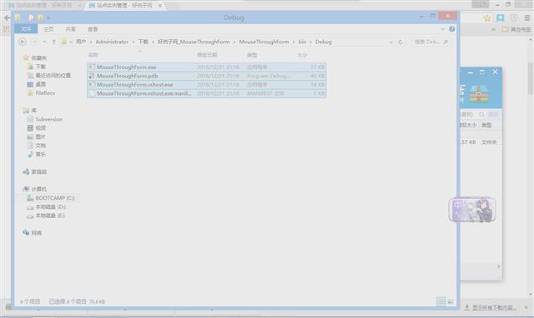The width and height of the screenshot is (534, 318).
Task: Open 本地磁盘 (E:) drive
Action: click(x=47, y=216)
